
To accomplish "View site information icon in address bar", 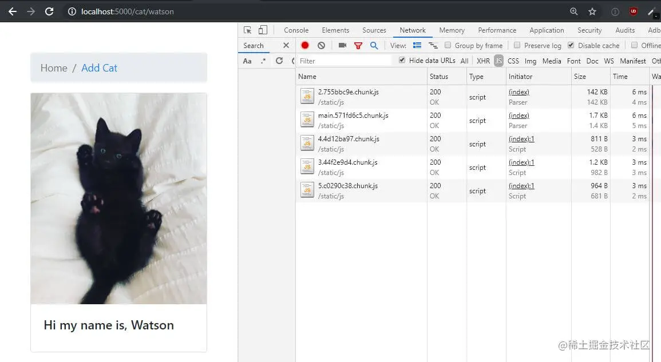I will (x=72, y=12).
